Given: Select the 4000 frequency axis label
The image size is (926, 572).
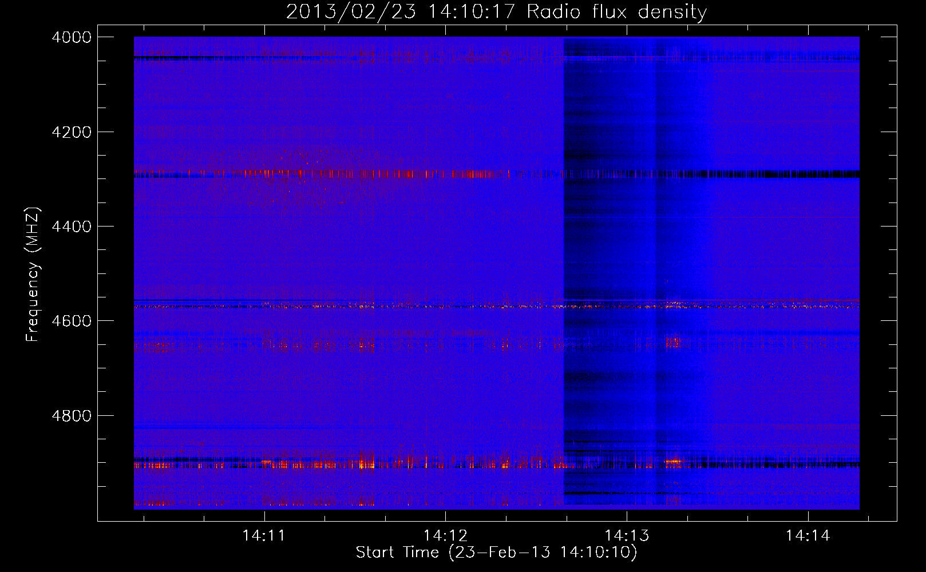Looking at the screenshot, I should 72,37.
